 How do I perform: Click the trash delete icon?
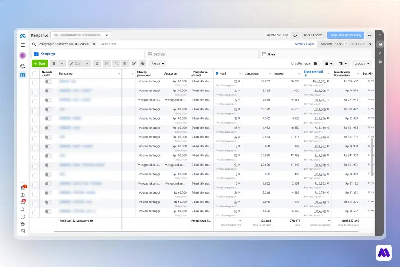click(x=125, y=64)
